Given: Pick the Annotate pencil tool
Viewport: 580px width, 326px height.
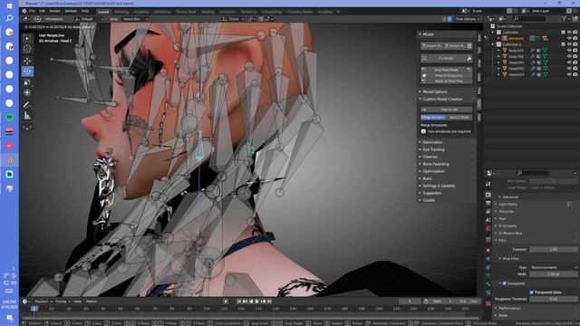Looking at the screenshot, I should (27, 105).
